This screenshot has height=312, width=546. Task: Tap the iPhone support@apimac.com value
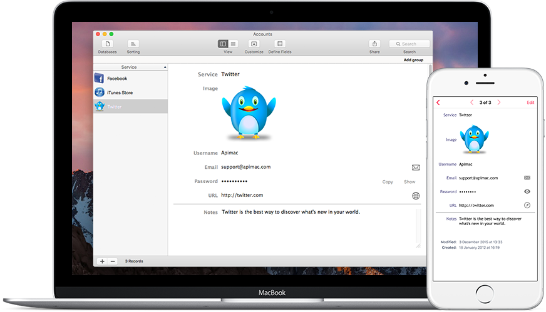[478, 178]
